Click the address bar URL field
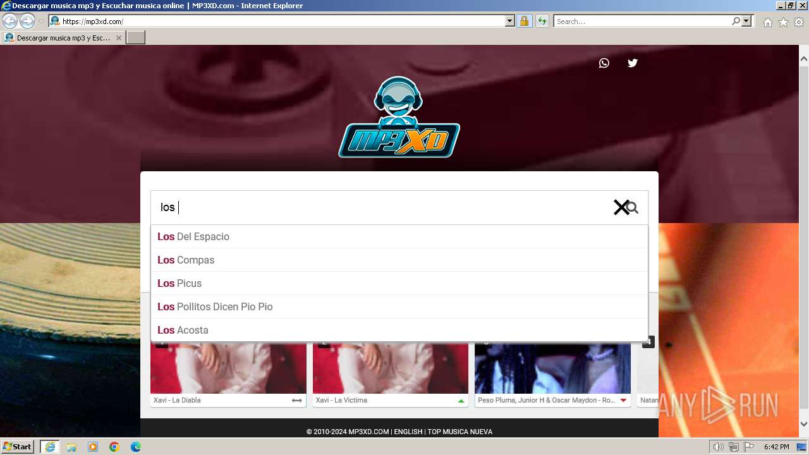The height and width of the screenshot is (455, 809). coord(283,21)
